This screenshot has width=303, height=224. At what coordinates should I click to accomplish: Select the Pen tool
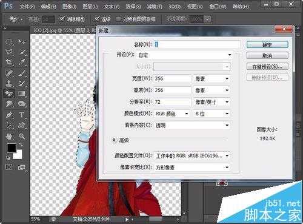[x=9, y=115]
